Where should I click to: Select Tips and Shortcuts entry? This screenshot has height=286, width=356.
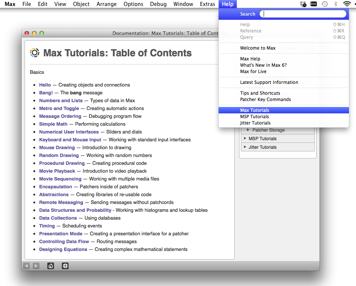(284, 93)
